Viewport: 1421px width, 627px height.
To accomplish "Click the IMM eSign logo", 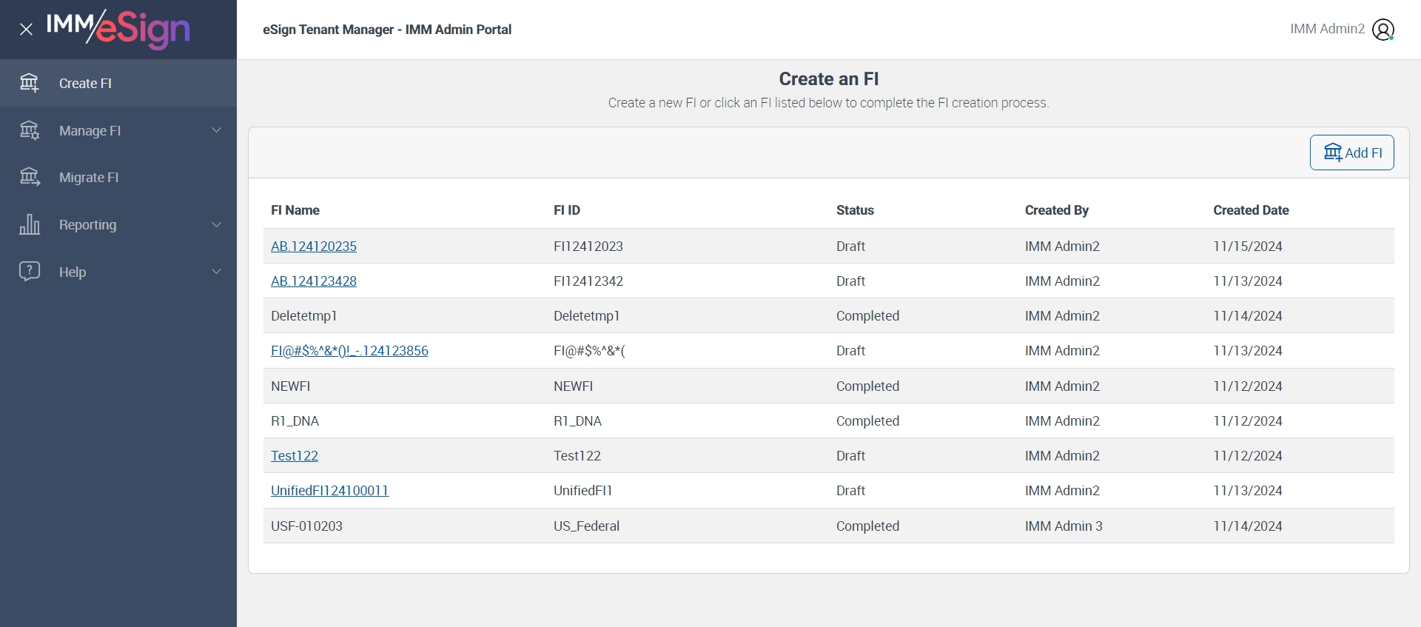I will (118, 29).
